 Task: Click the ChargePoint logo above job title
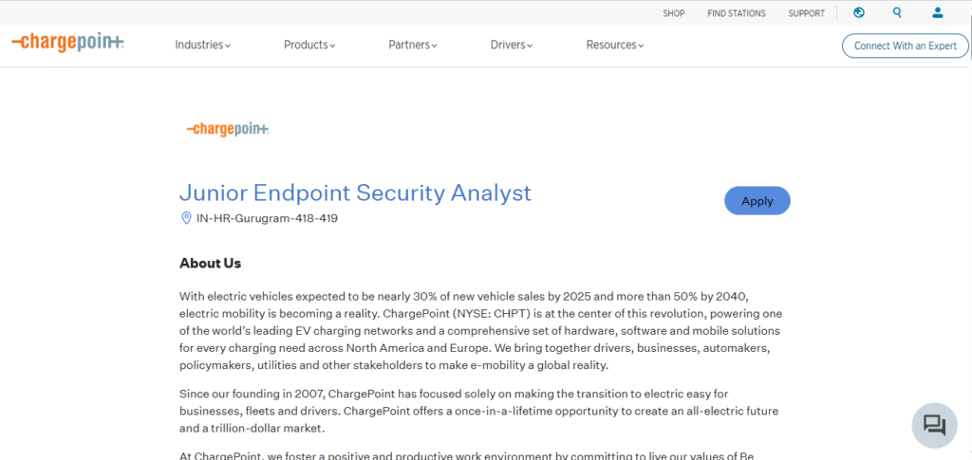pyautogui.click(x=228, y=129)
